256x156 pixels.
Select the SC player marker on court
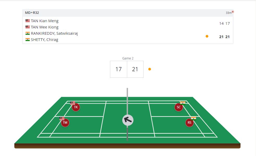coord(179,107)
